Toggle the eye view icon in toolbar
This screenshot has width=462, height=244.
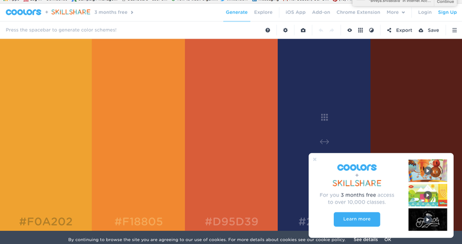349,30
